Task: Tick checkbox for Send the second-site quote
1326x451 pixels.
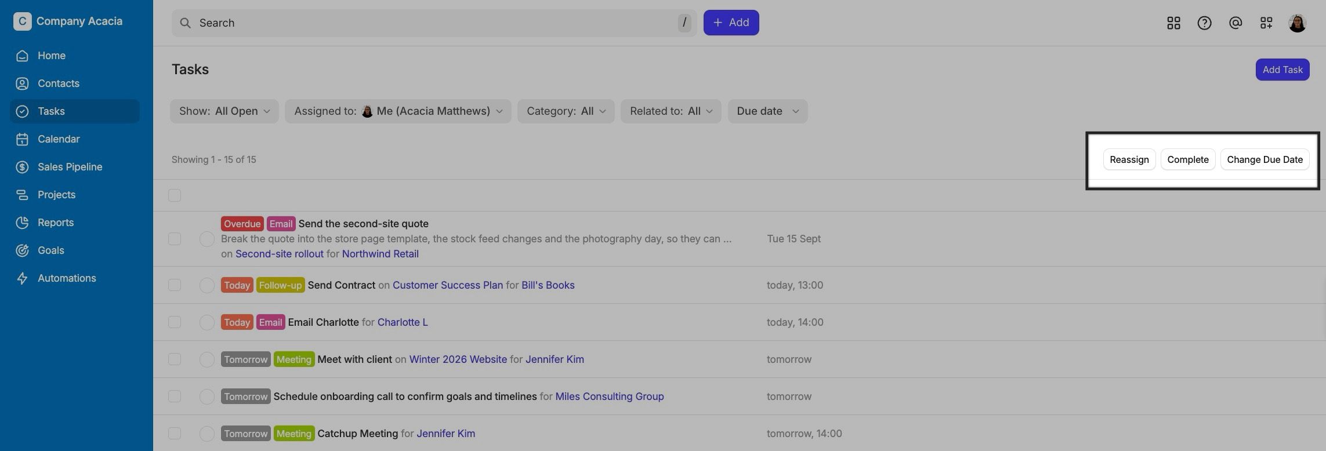Action: click(x=175, y=239)
